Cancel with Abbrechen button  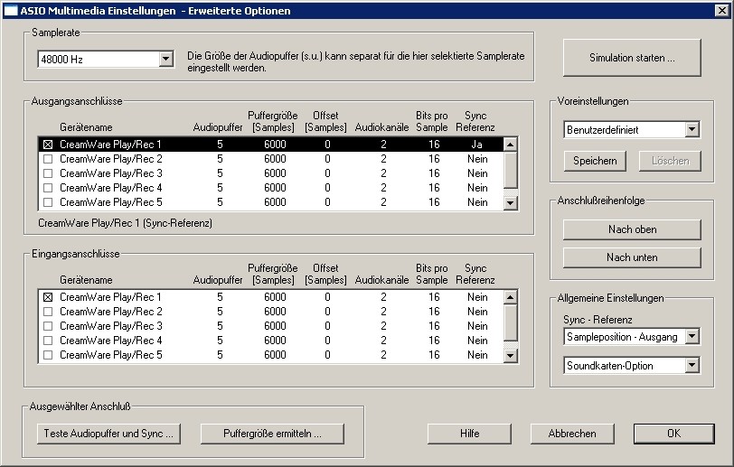pyautogui.click(x=572, y=434)
